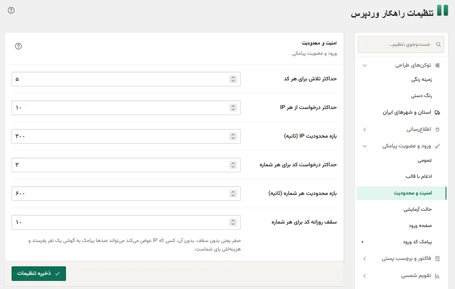Viewport: 455px width, 289px height.
Task: Click the chart icon beside تقویم شمسی
Action: point(437,276)
